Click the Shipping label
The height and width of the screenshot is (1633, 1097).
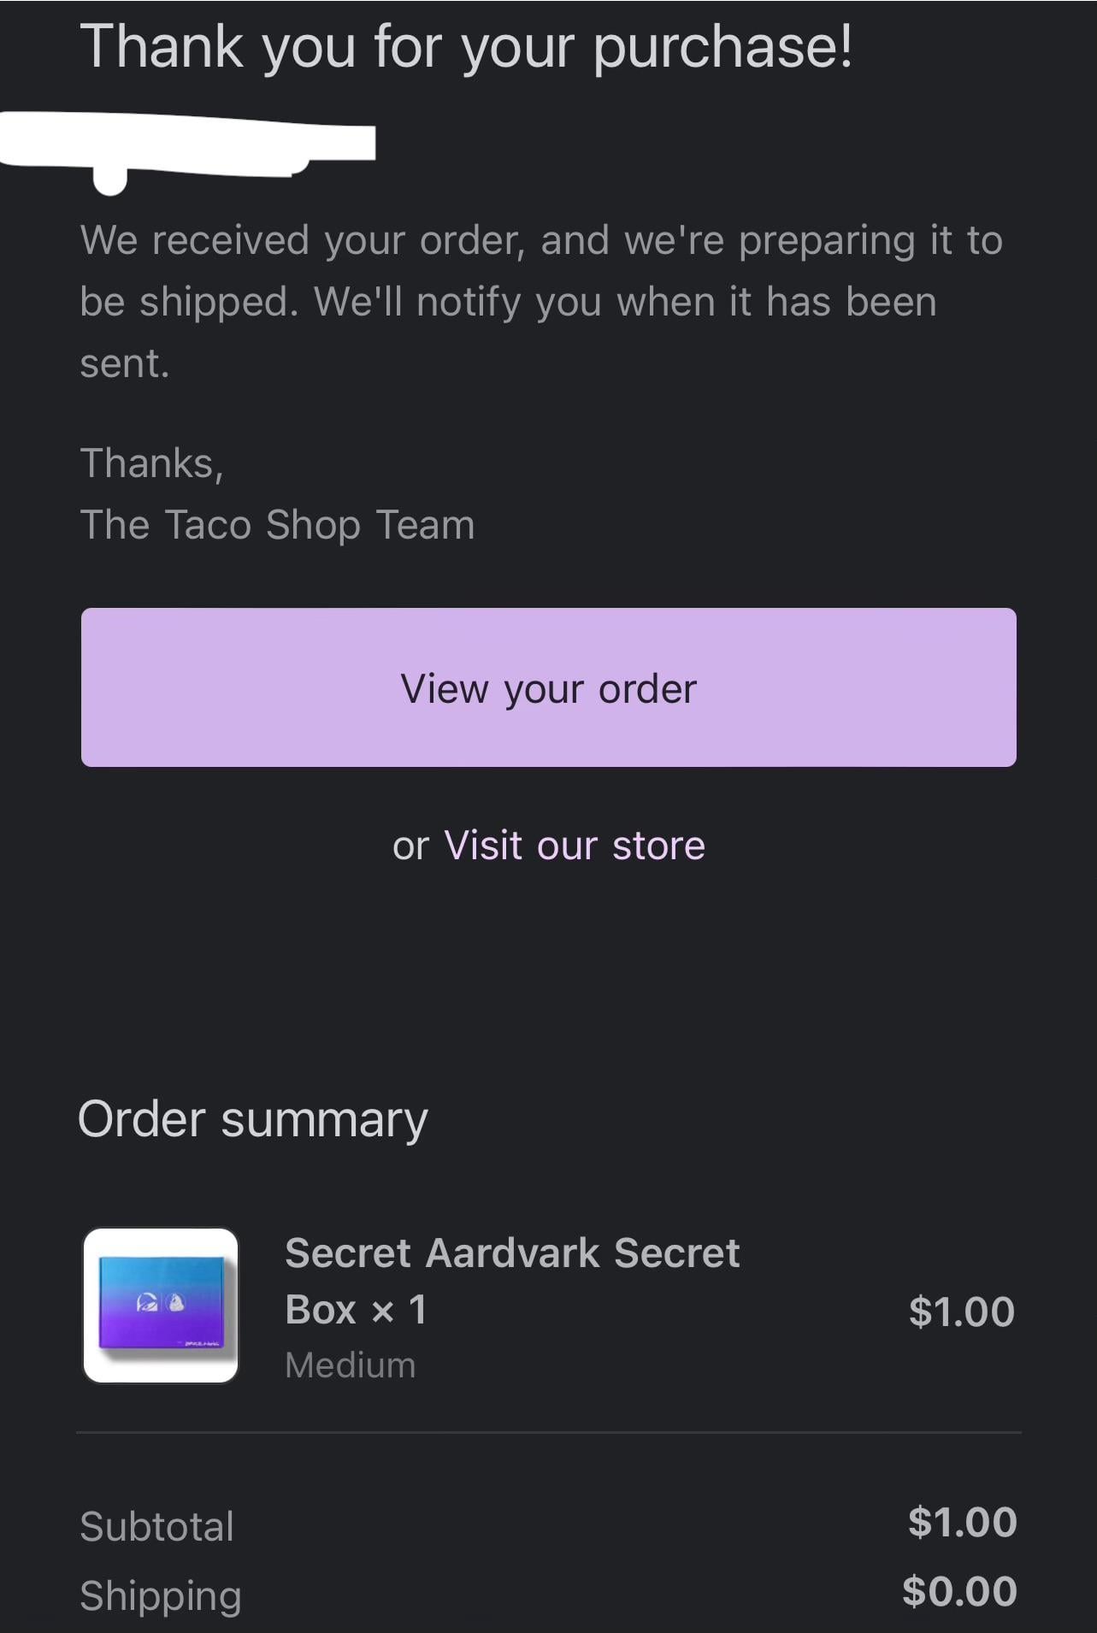(x=161, y=1596)
